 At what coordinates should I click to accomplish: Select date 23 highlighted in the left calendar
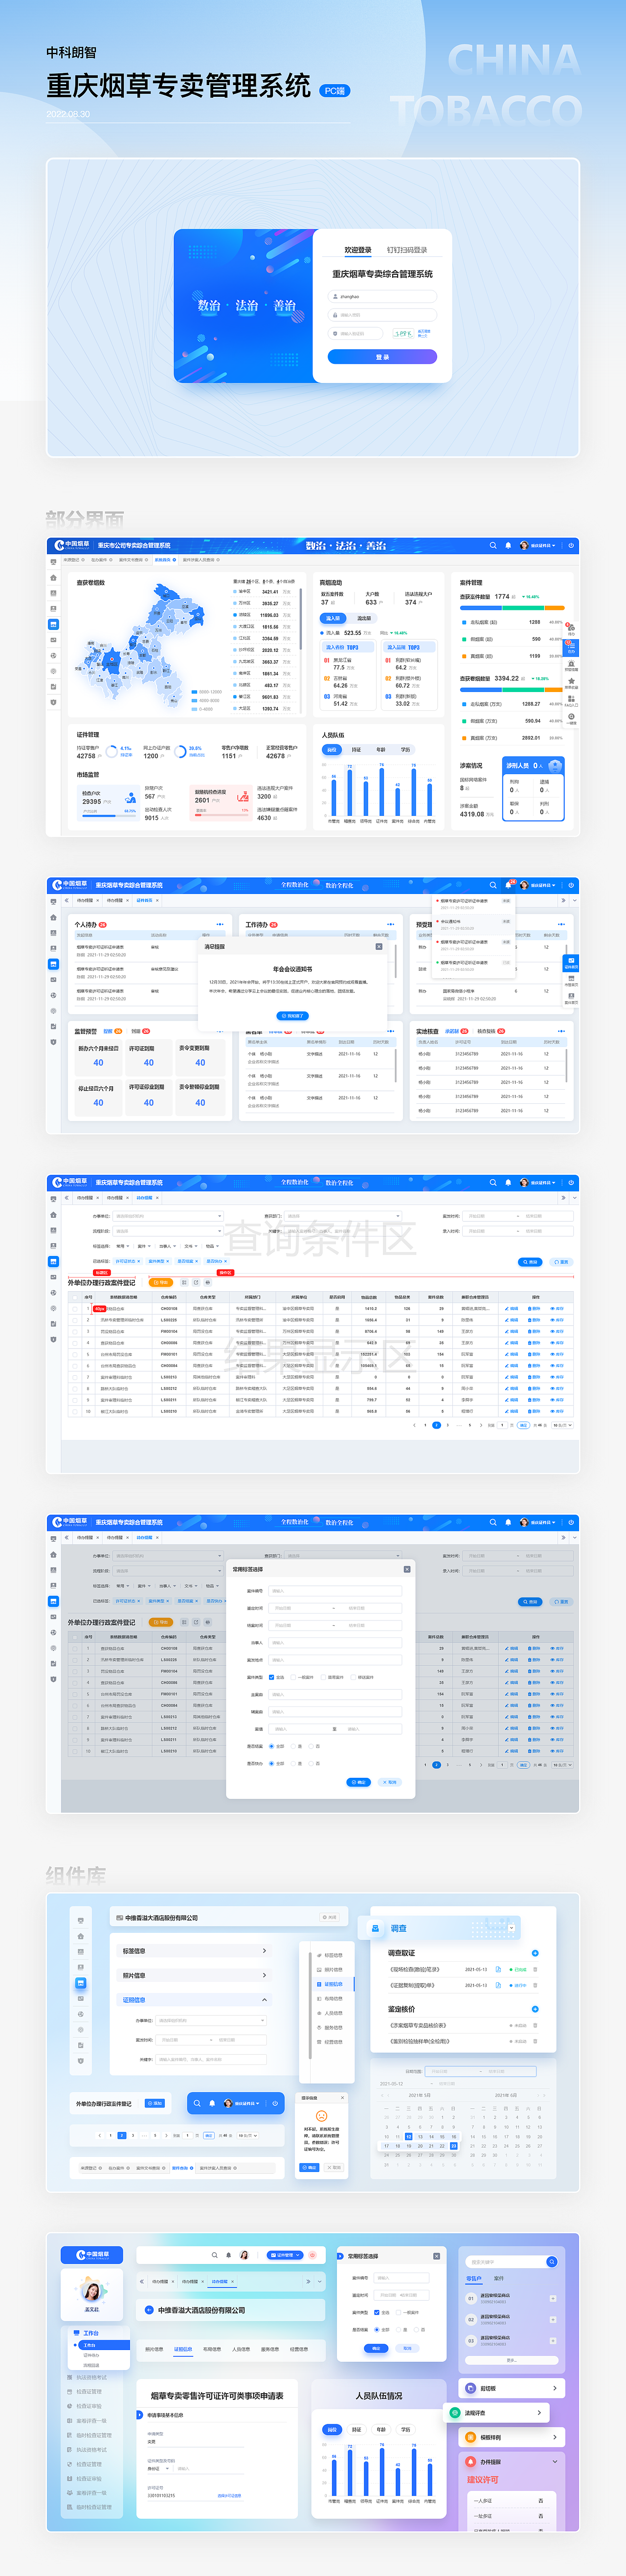453,2146
